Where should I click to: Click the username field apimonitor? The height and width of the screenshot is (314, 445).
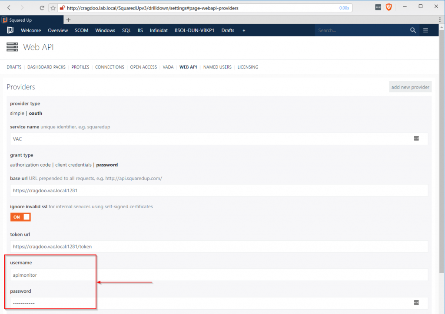pyautogui.click(x=219, y=275)
